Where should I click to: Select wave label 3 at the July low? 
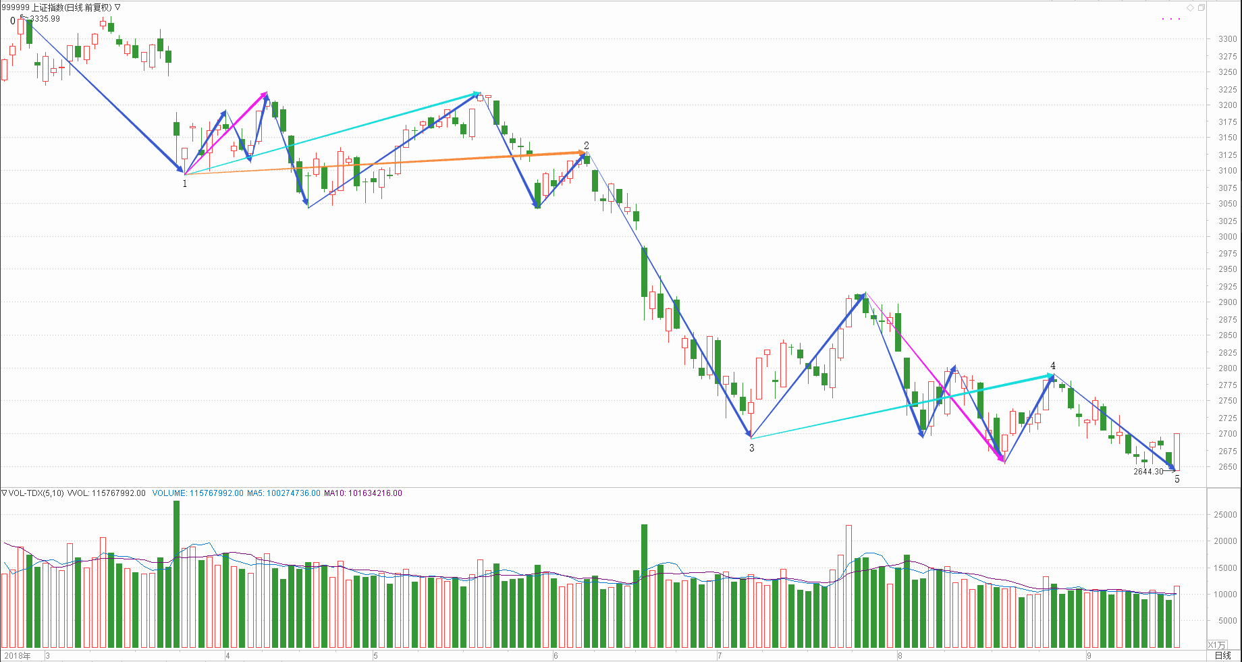pos(752,448)
